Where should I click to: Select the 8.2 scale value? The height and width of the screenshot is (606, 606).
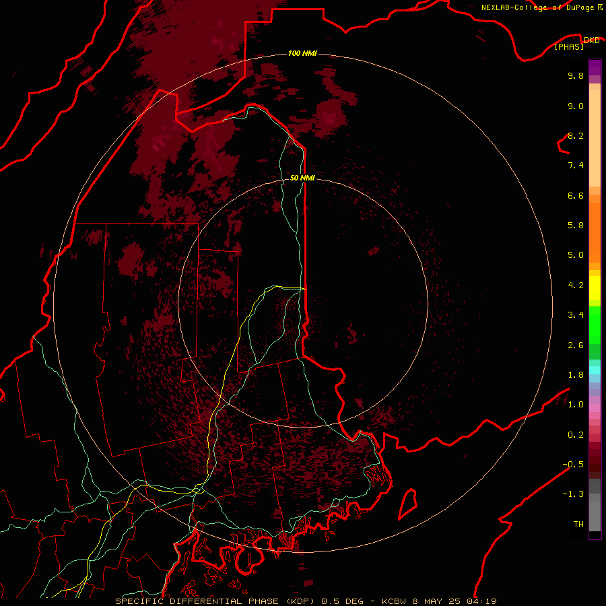pos(576,135)
